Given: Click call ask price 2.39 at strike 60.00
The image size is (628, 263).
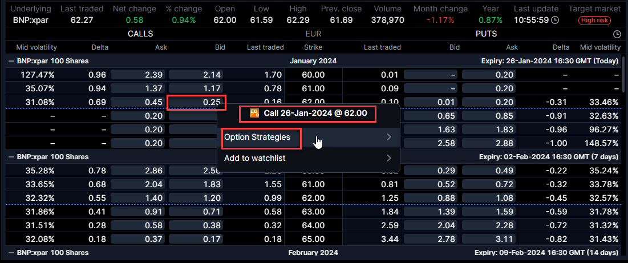Looking at the screenshot, I should click(x=137, y=75).
